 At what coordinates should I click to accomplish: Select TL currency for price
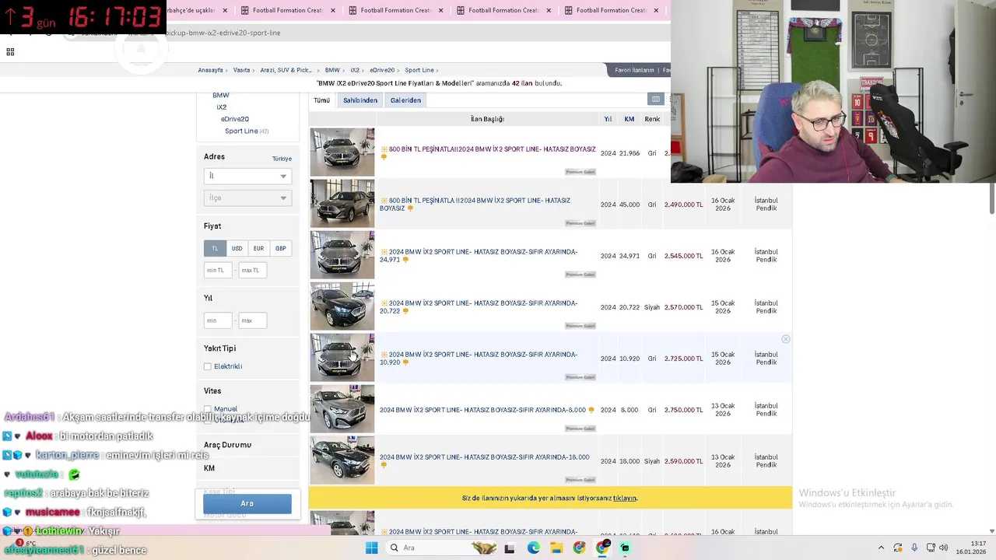point(215,248)
